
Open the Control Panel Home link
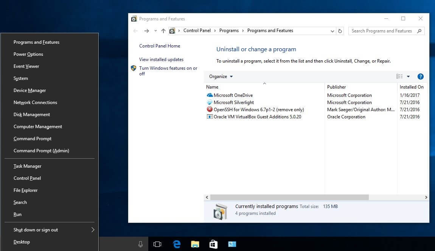[x=160, y=46]
